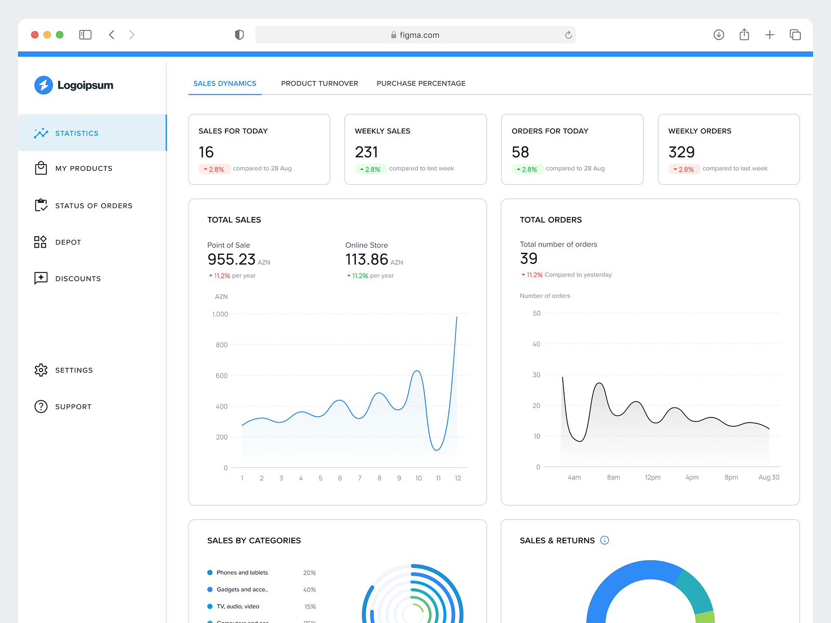
Task: Click the Online Store 113.86 value
Action: [367, 259]
